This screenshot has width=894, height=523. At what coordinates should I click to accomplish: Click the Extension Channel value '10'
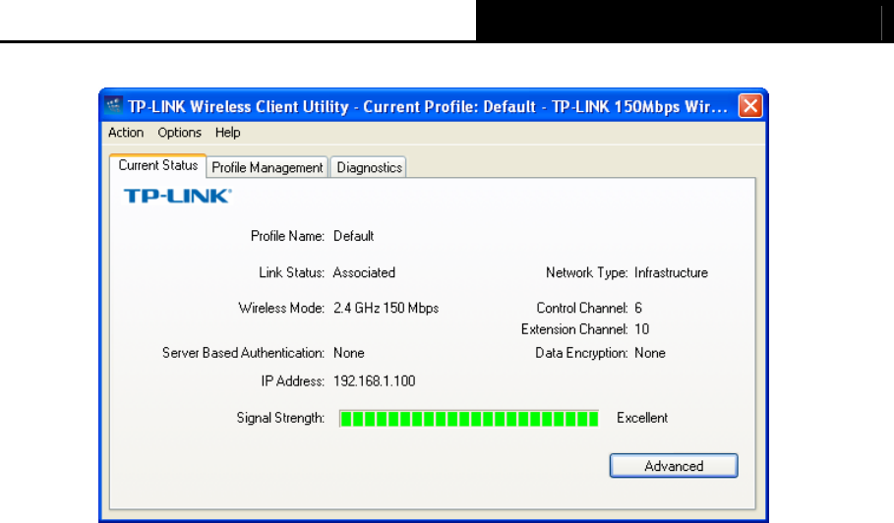click(642, 329)
